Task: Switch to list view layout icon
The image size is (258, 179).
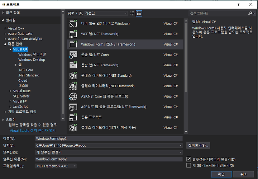Action: pyautogui.click(x=139, y=14)
